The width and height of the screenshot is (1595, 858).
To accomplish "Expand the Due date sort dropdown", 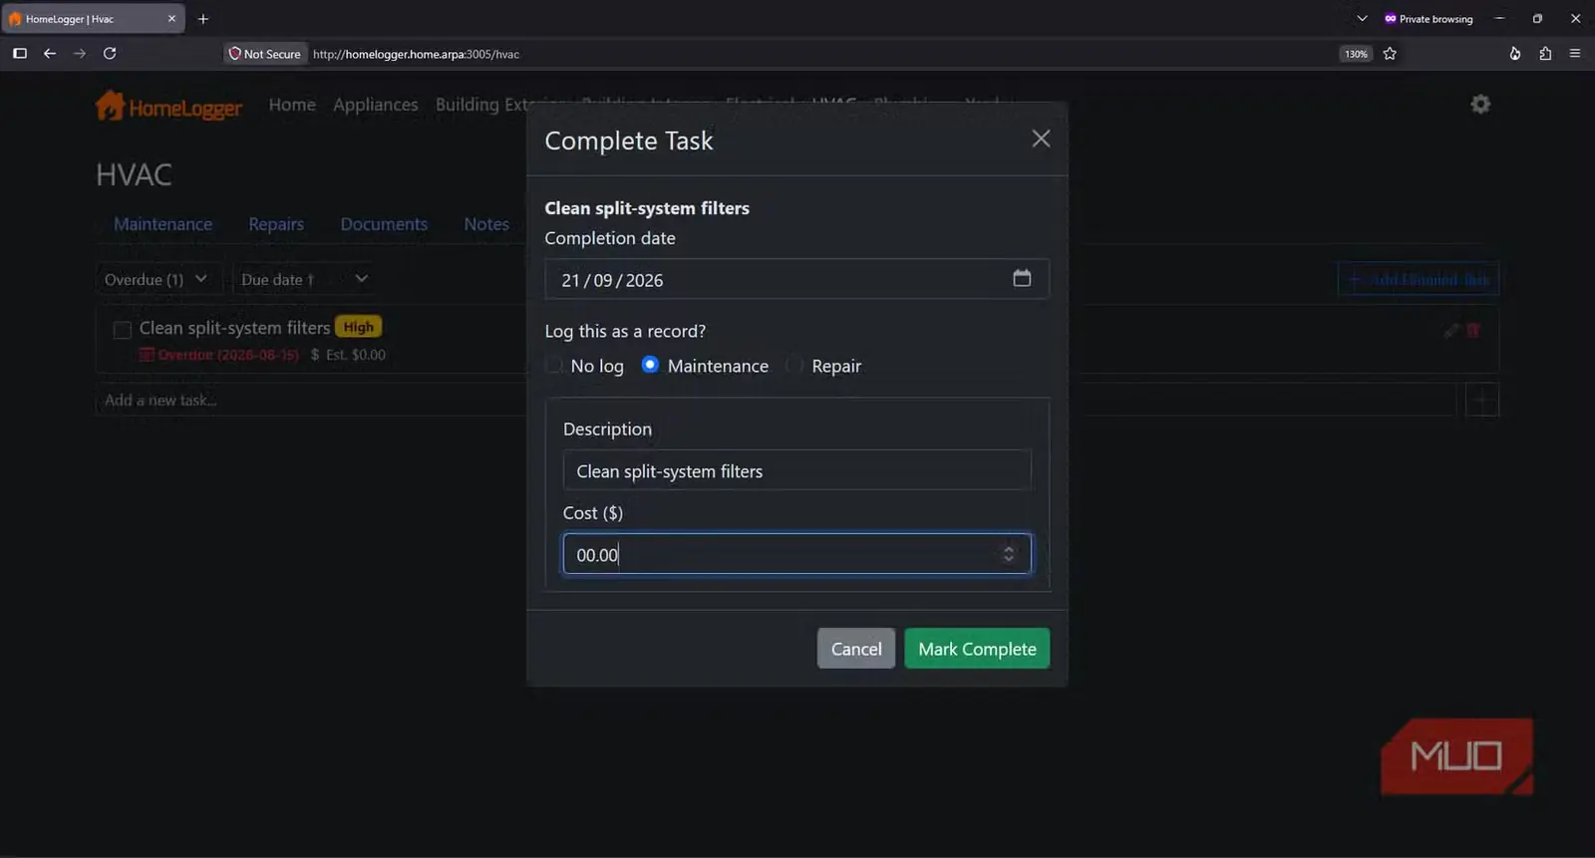I will coord(304,279).
